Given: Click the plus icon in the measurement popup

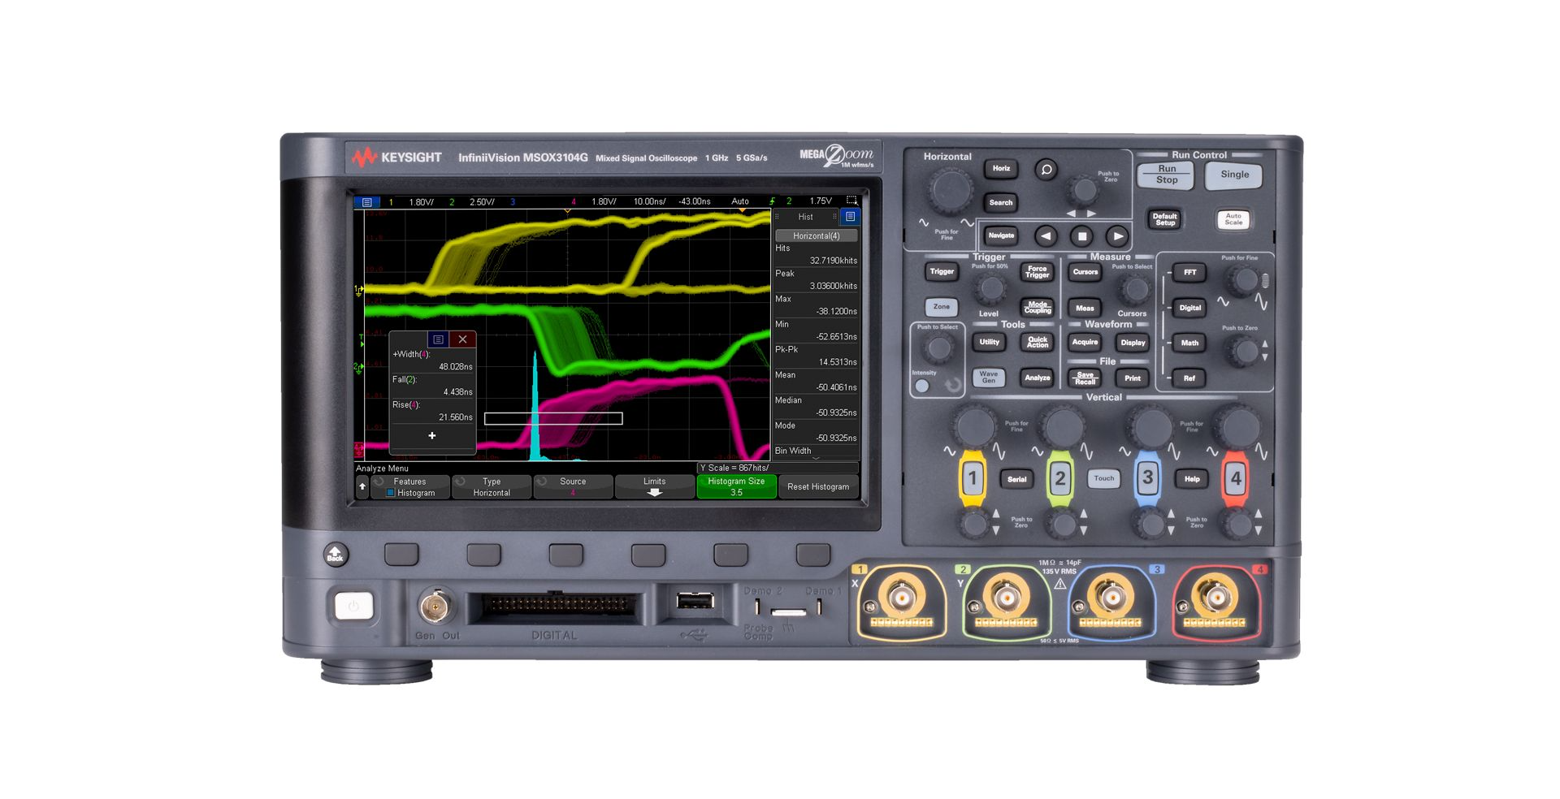Looking at the screenshot, I should click(431, 435).
